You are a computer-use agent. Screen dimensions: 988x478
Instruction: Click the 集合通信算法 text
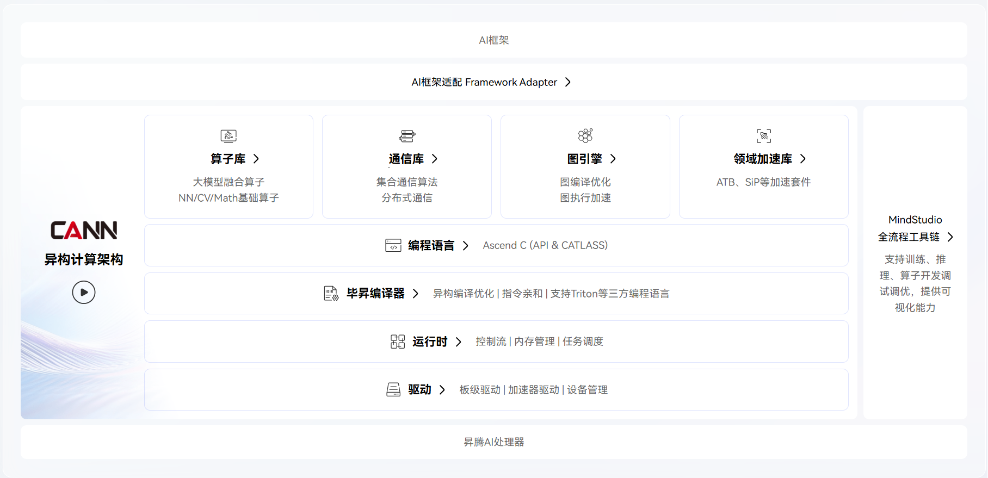[407, 182]
